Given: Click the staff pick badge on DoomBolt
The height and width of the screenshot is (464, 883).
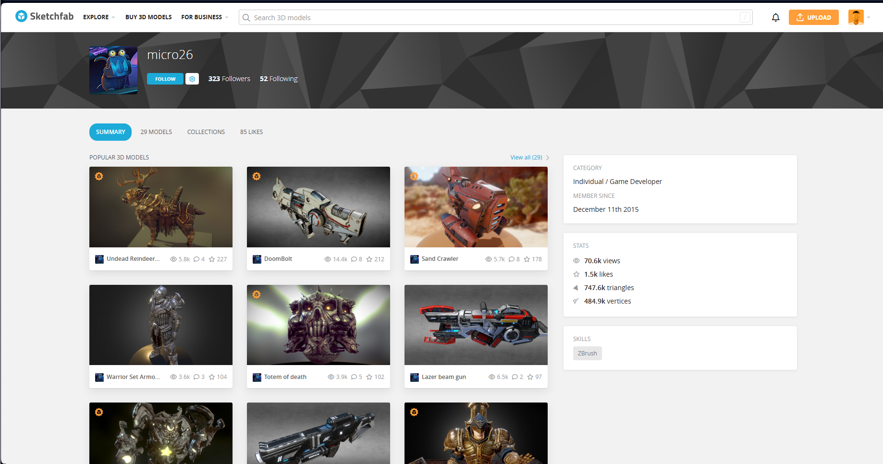Looking at the screenshot, I should (257, 176).
